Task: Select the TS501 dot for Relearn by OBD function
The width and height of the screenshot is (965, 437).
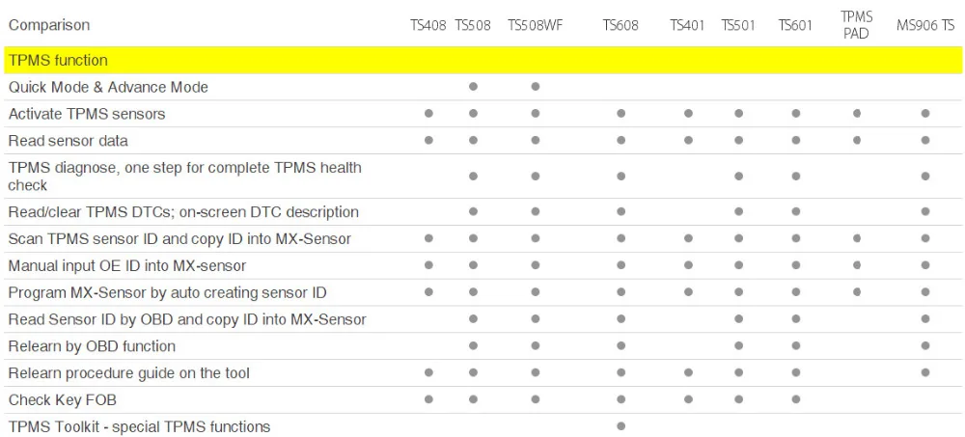Action: pyautogui.click(x=738, y=346)
